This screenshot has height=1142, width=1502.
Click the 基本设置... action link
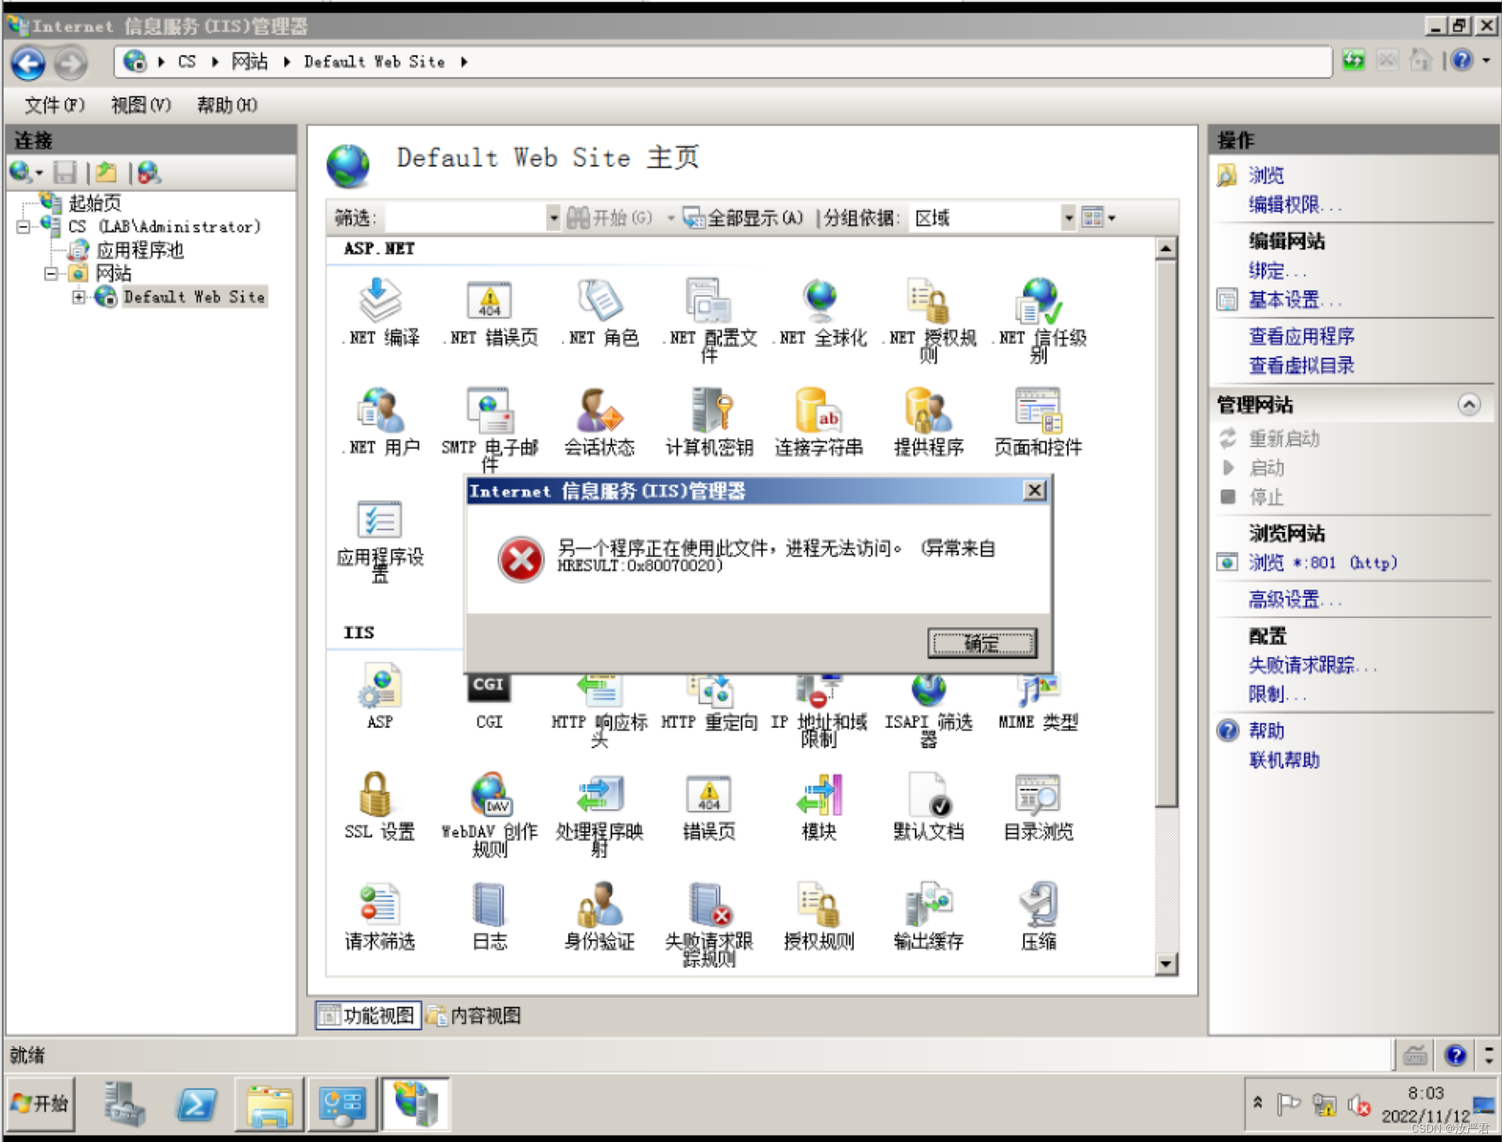pyautogui.click(x=1294, y=300)
